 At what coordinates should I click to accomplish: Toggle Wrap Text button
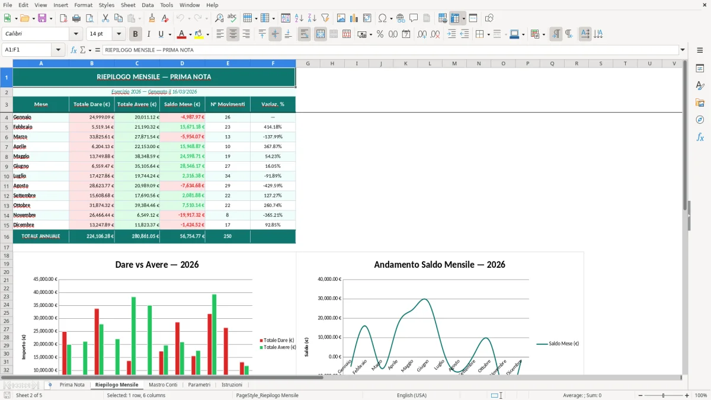click(304, 34)
